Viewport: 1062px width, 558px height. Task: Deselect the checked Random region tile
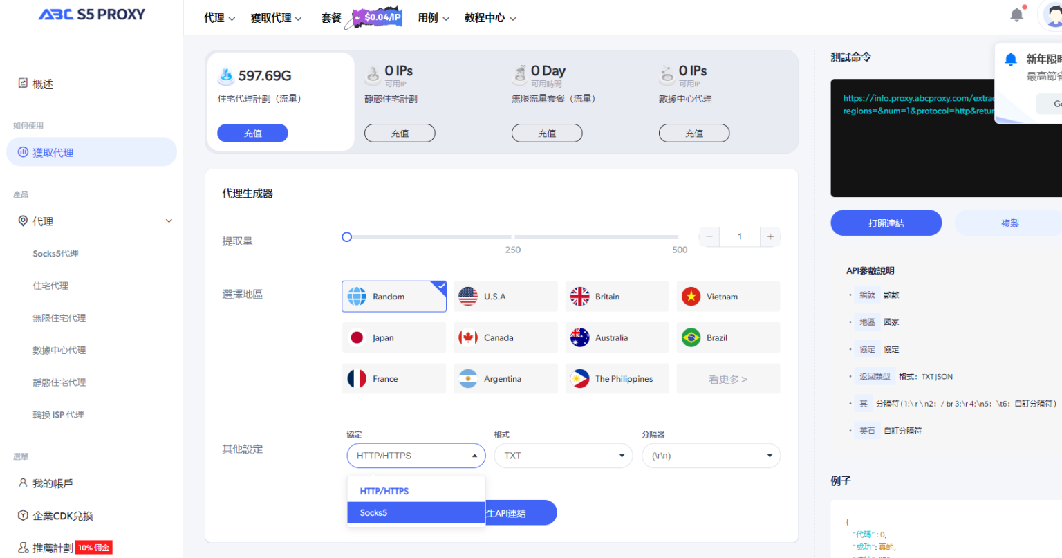[x=393, y=296]
